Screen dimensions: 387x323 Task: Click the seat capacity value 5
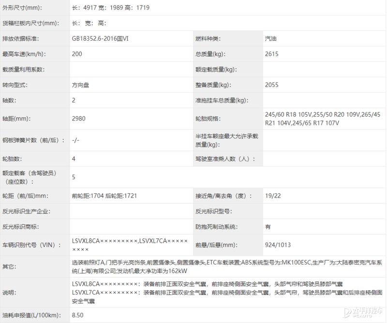(73, 177)
